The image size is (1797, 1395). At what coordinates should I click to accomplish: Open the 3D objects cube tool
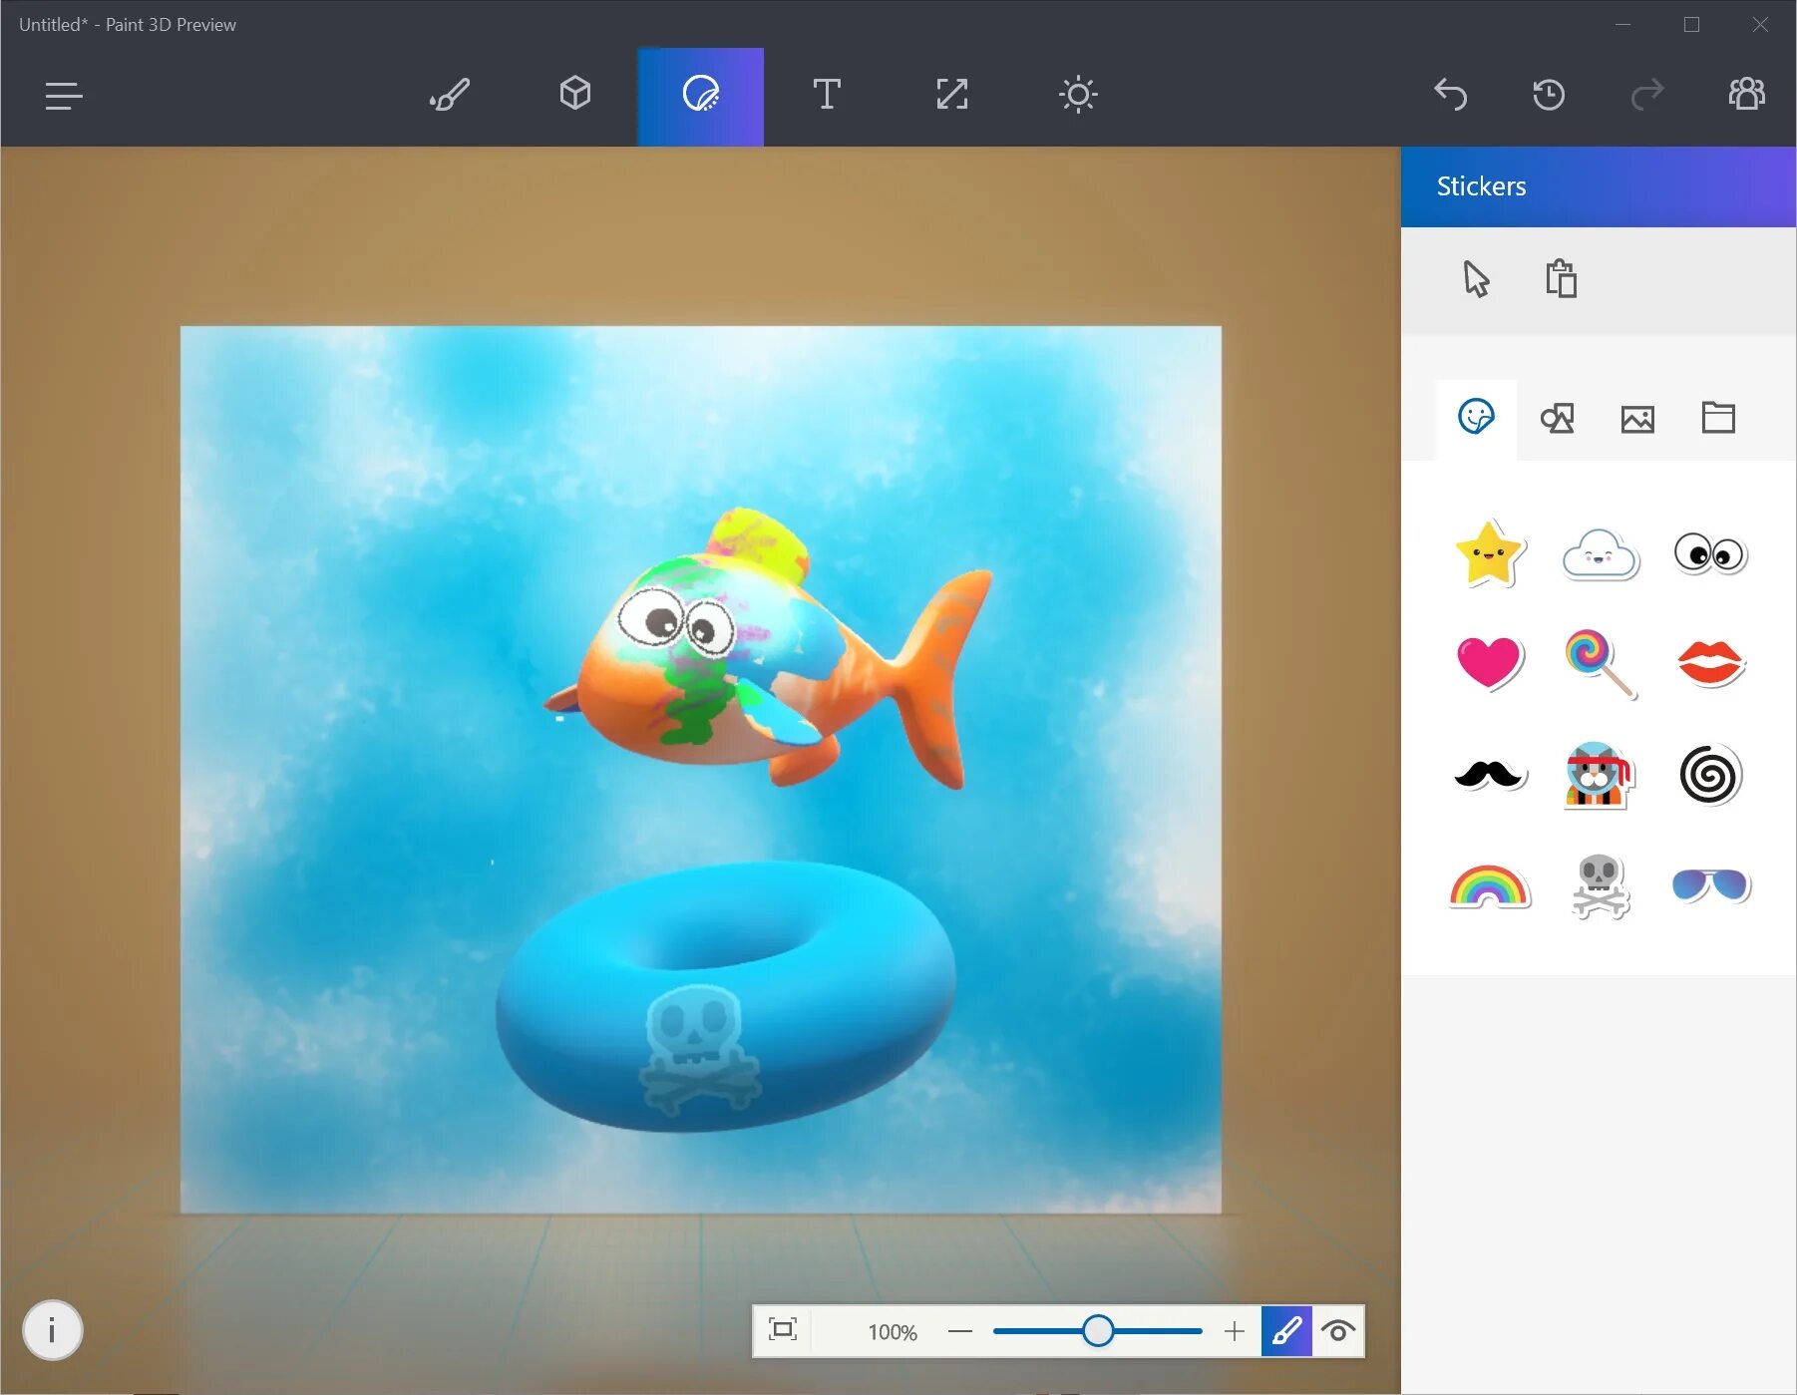(x=575, y=94)
